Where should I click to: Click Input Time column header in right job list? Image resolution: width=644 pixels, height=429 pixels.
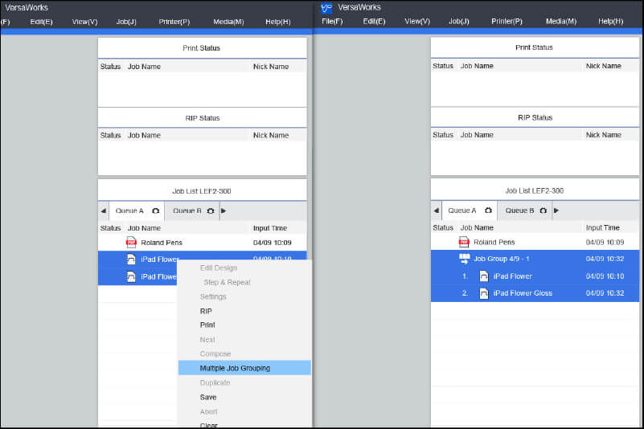pos(603,227)
